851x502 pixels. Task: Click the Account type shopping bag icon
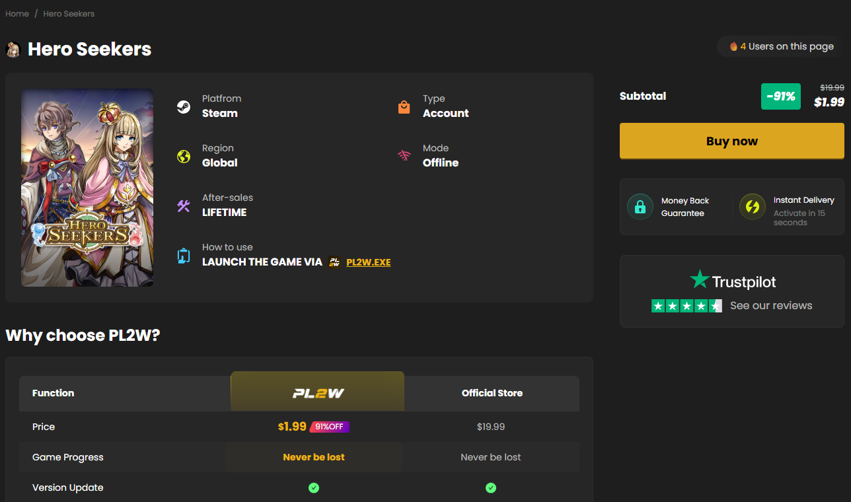(404, 106)
